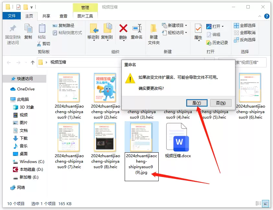
Task: Switch to large thumbnails view in status bar
Action: click(x=266, y=204)
